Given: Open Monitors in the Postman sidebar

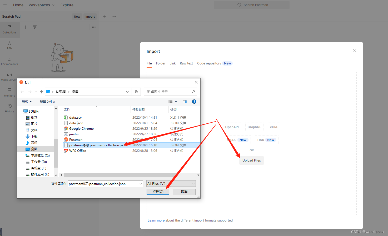Looking at the screenshot, I should [9, 93].
